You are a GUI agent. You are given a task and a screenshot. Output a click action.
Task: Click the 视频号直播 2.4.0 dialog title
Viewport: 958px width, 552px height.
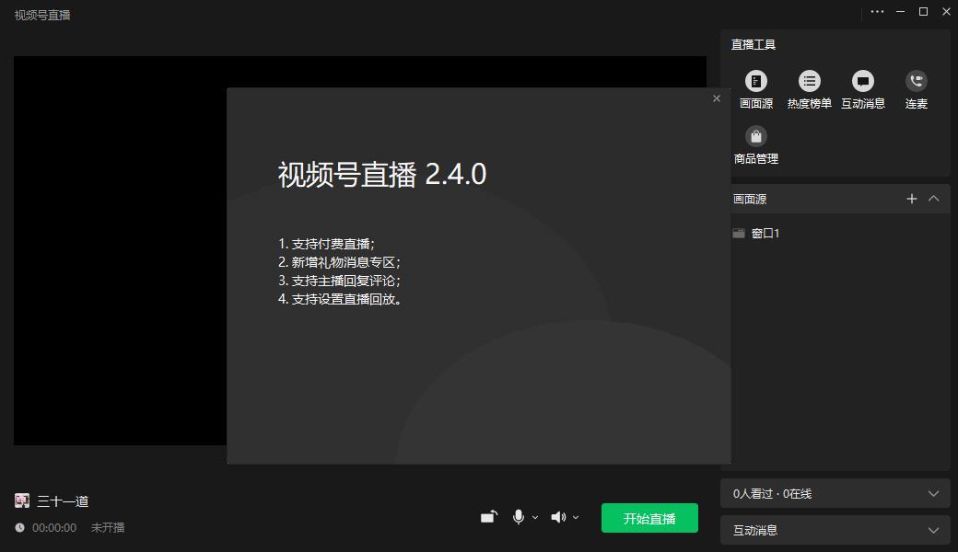382,175
